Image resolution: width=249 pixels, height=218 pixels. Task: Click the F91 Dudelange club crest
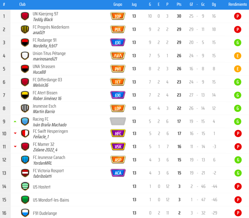point(25,213)
